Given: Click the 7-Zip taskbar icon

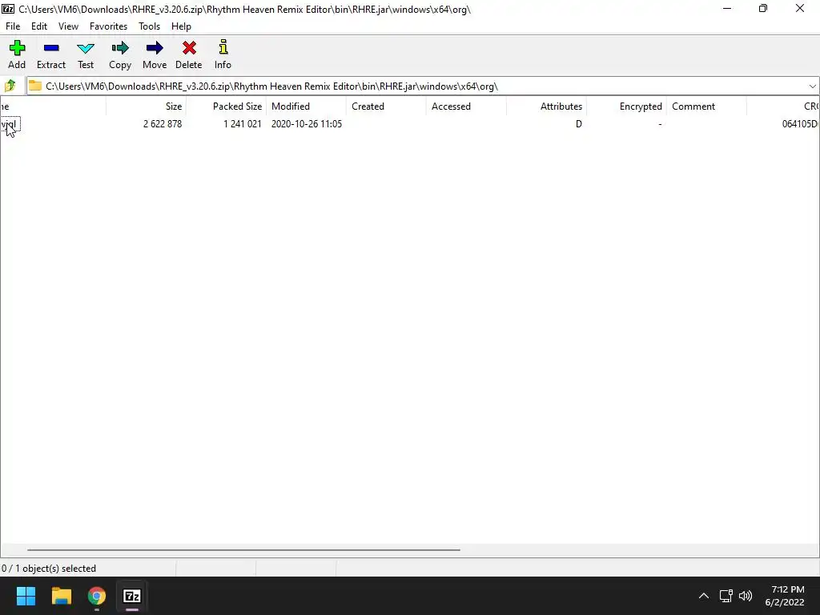Looking at the screenshot, I should click(x=132, y=596).
